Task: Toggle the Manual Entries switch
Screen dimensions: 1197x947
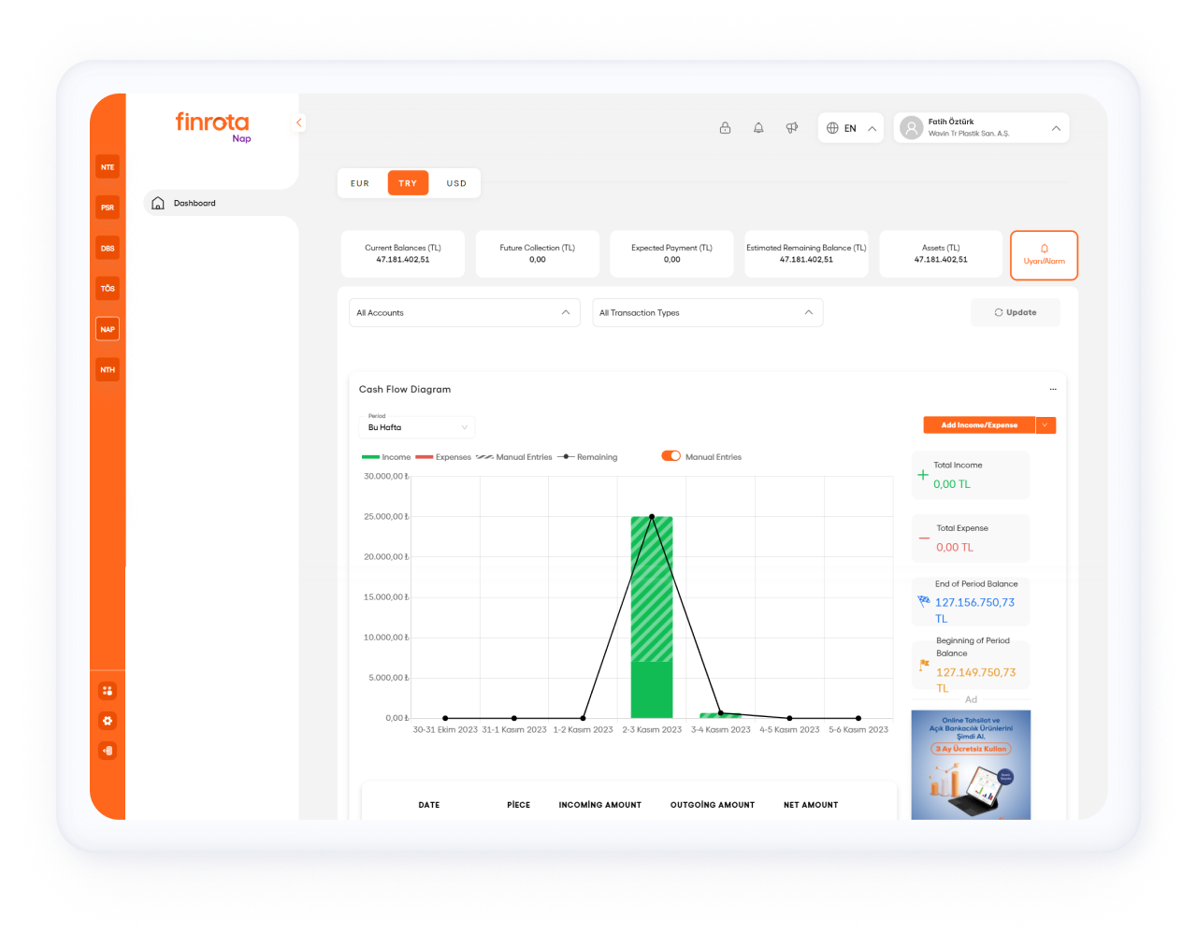Action: (671, 456)
